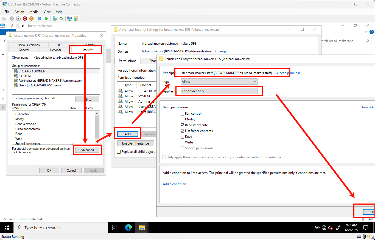Check the Write permission
Image resolution: width=375 pixels, height=240 pixels.
[183, 142]
